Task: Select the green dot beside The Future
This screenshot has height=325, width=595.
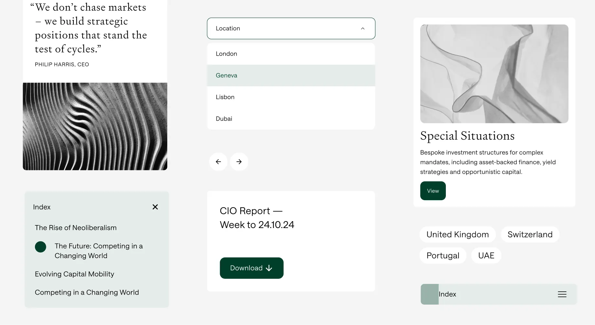Action: click(x=40, y=247)
